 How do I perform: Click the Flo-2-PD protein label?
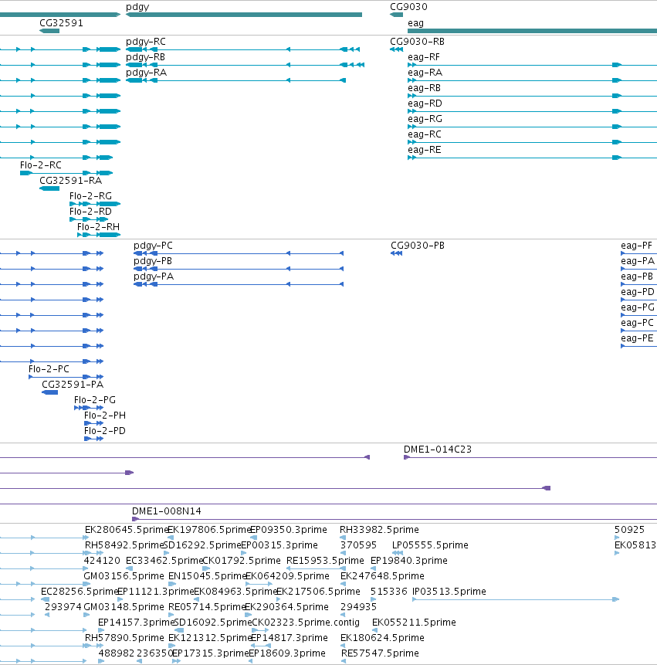pyautogui.click(x=105, y=431)
